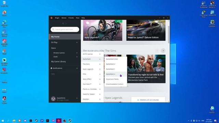Open the Help menu in menu bar
The width and height of the screenshot is (219, 123).
coord(83,18)
